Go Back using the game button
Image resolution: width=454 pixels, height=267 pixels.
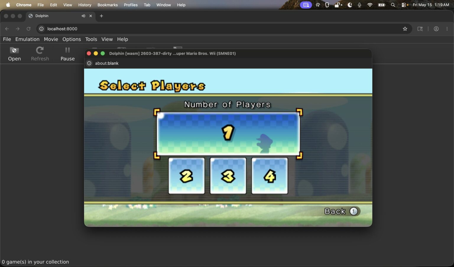(342, 211)
